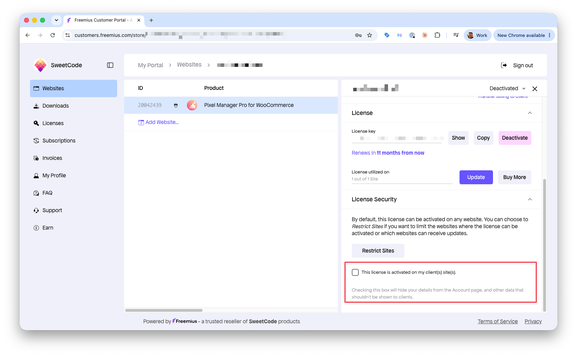
Task: Click the table horizontal scrollbar
Action: pos(164,310)
